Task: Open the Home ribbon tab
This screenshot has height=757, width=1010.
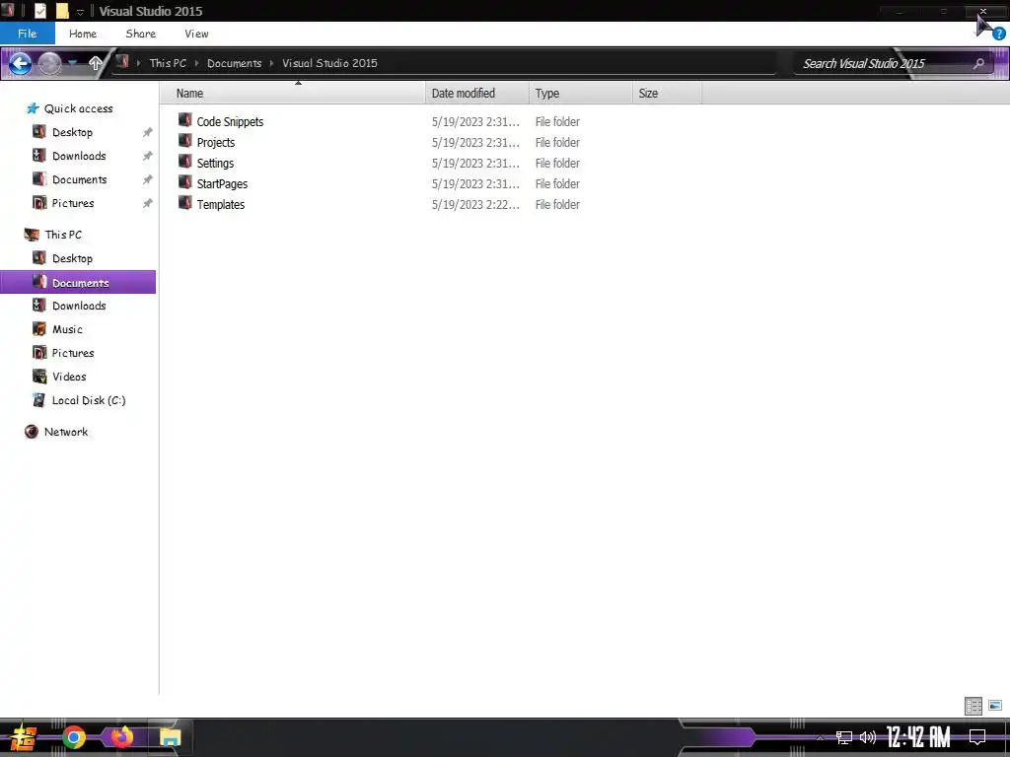Action: point(83,34)
